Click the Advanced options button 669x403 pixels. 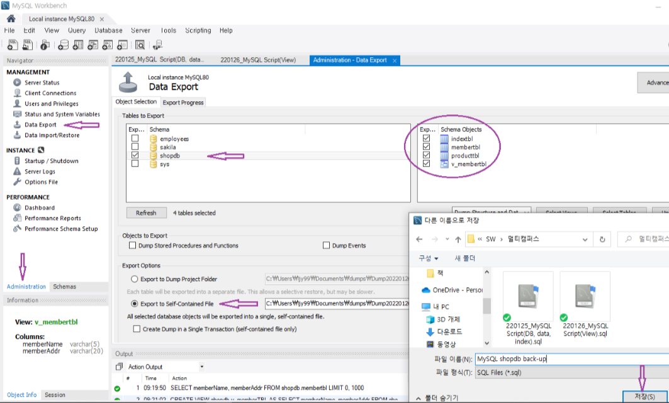(x=654, y=82)
